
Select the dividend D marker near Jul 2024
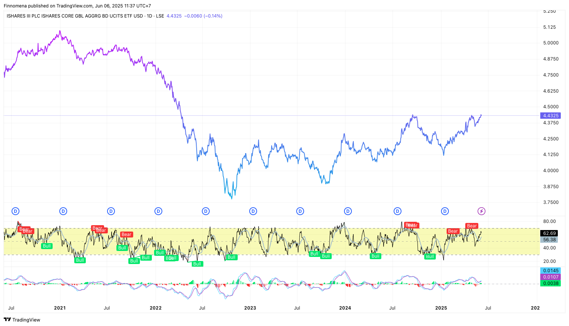397,211
